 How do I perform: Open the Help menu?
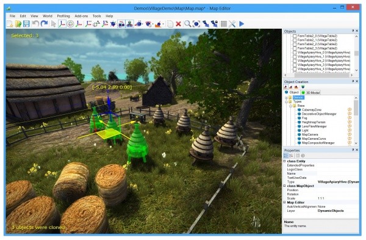[109, 16]
